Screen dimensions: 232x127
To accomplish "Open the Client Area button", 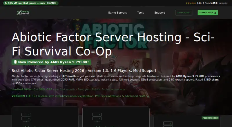I will pos(208,13).
